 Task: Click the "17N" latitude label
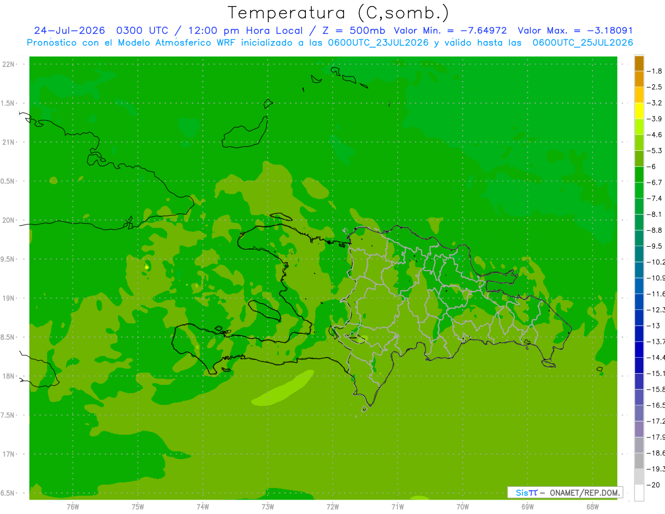9,454
